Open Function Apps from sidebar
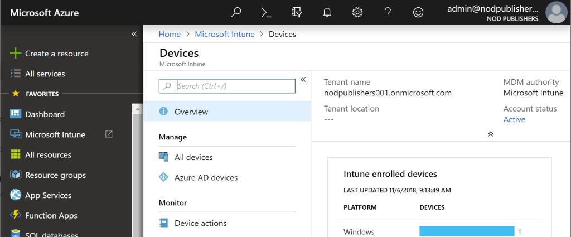The height and width of the screenshot is (237, 571). point(51,215)
